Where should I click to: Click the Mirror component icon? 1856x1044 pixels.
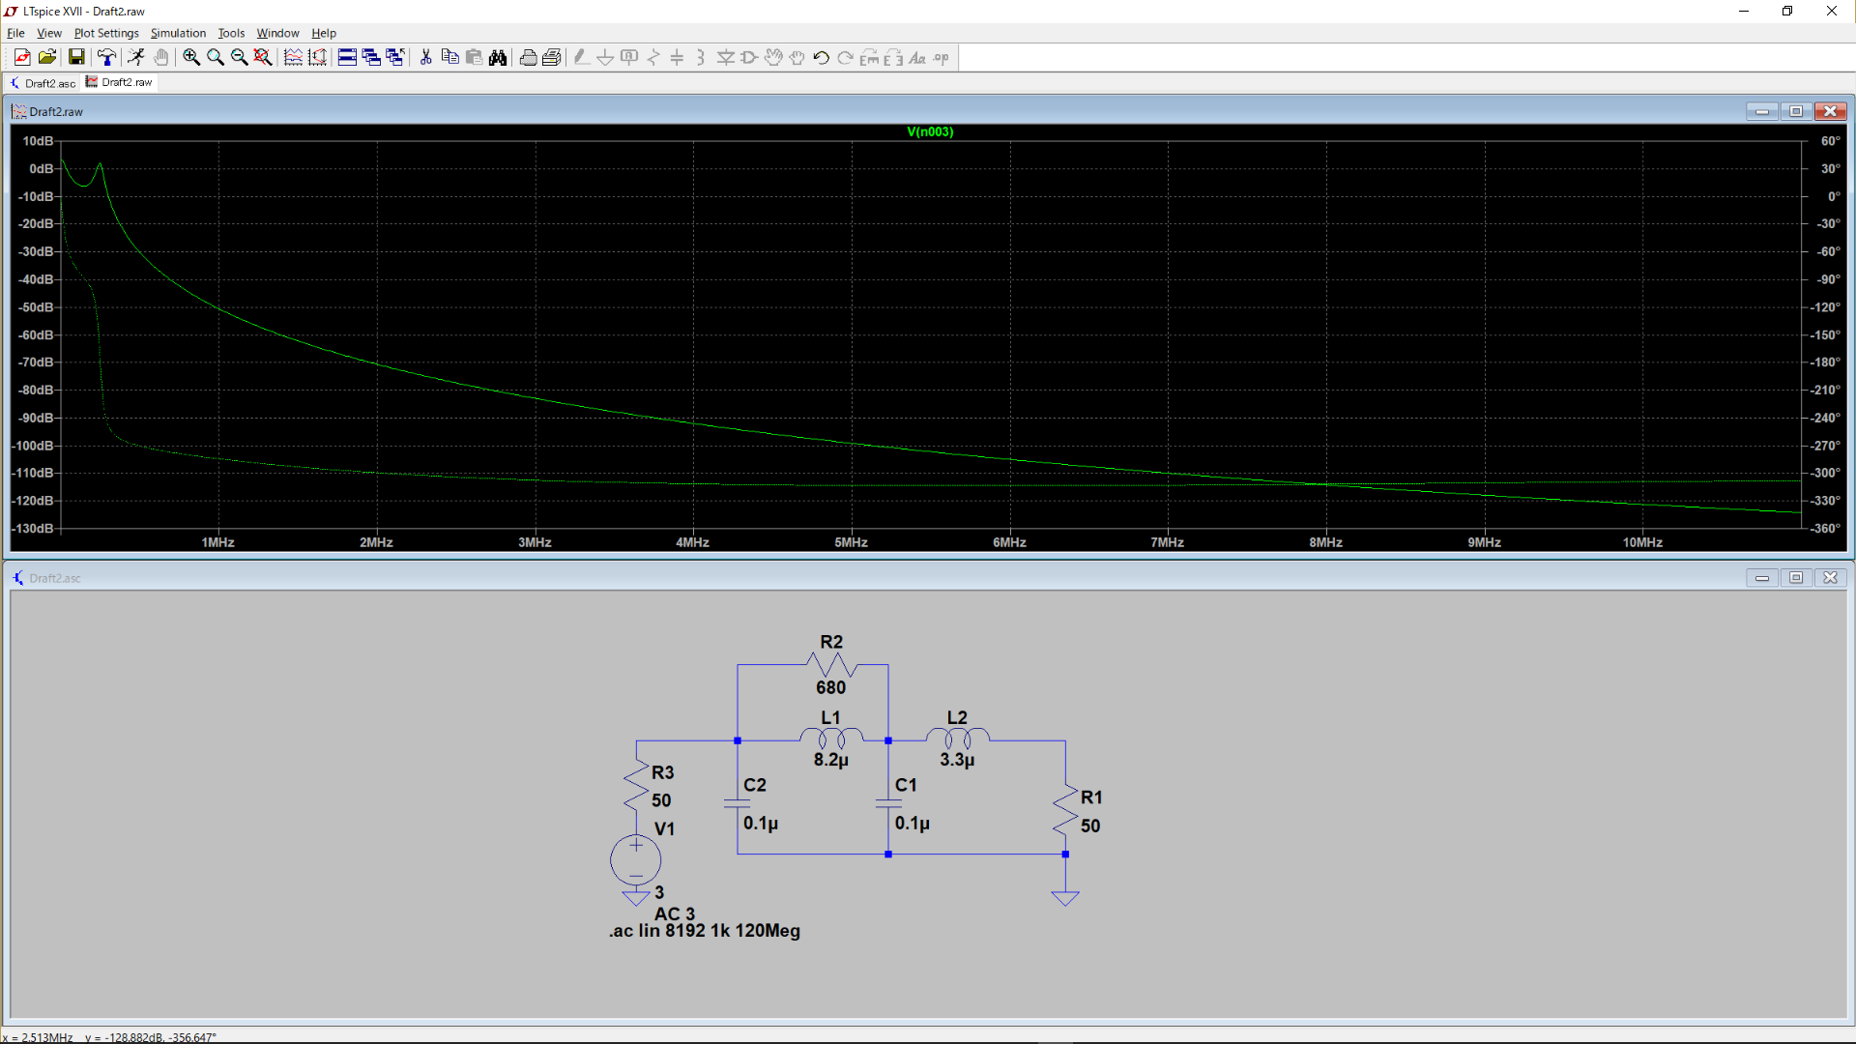pos(893,58)
